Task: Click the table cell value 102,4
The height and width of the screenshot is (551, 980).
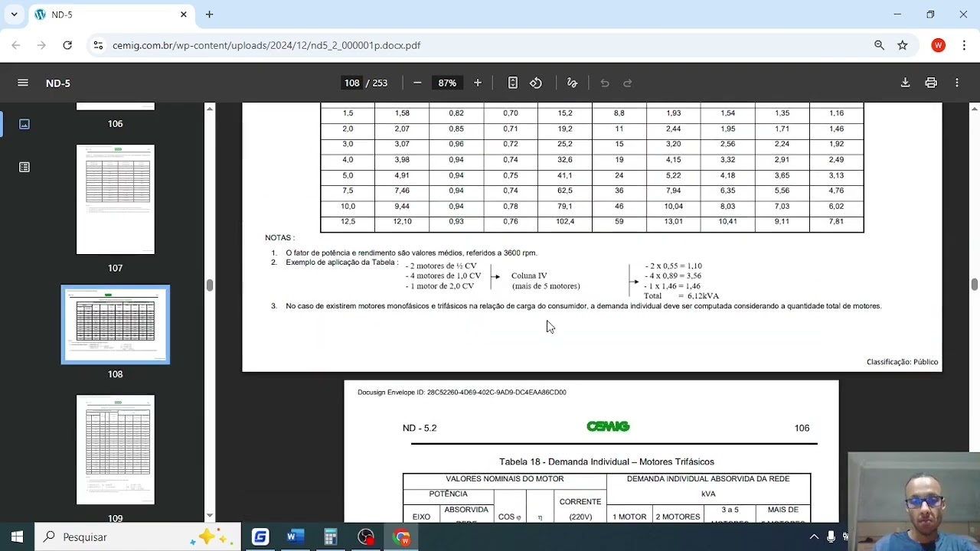Action: pyautogui.click(x=565, y=221)
